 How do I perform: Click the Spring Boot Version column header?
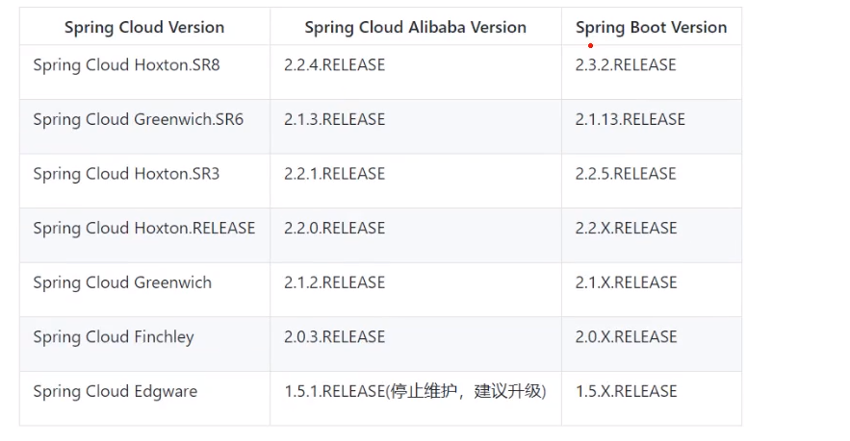click(651, 27)
